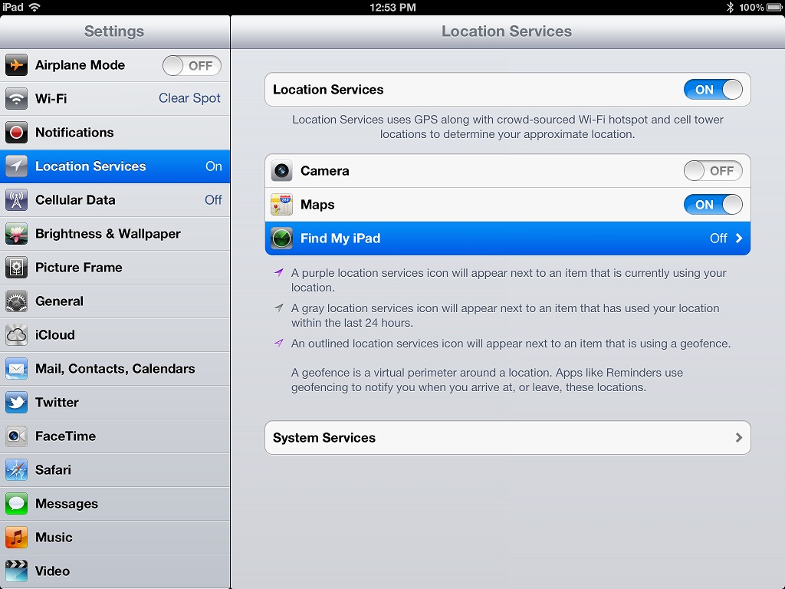This screenshot has height=589, width=785.
Task: Enable location access for Camera
Action: (713, 171)
